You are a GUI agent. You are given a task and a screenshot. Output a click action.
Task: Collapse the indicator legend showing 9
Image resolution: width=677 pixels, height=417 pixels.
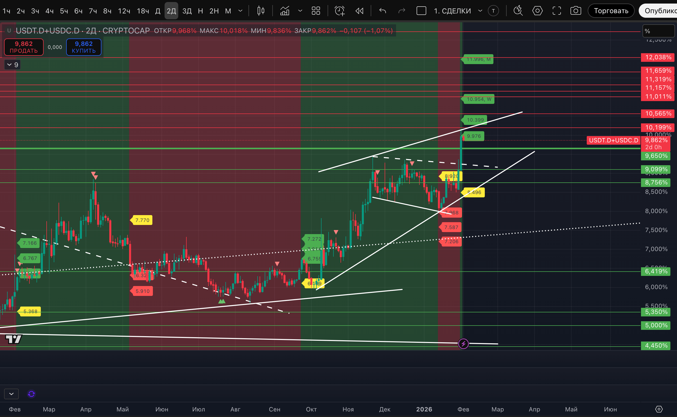pyautogui.click(x=12, y=65)
